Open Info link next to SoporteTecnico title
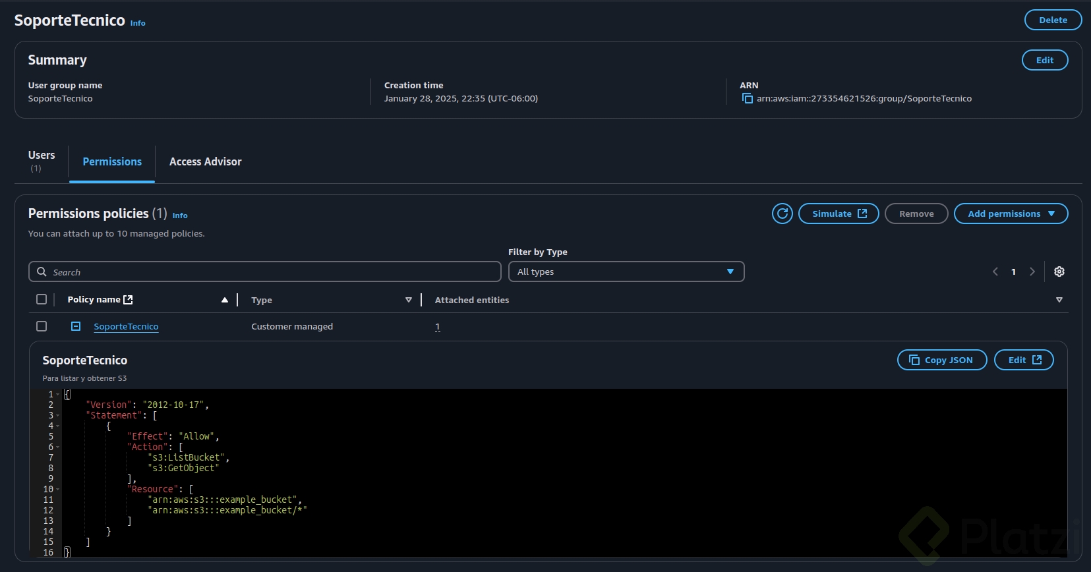Screen dimensions: 1091x572 point(138,23)
